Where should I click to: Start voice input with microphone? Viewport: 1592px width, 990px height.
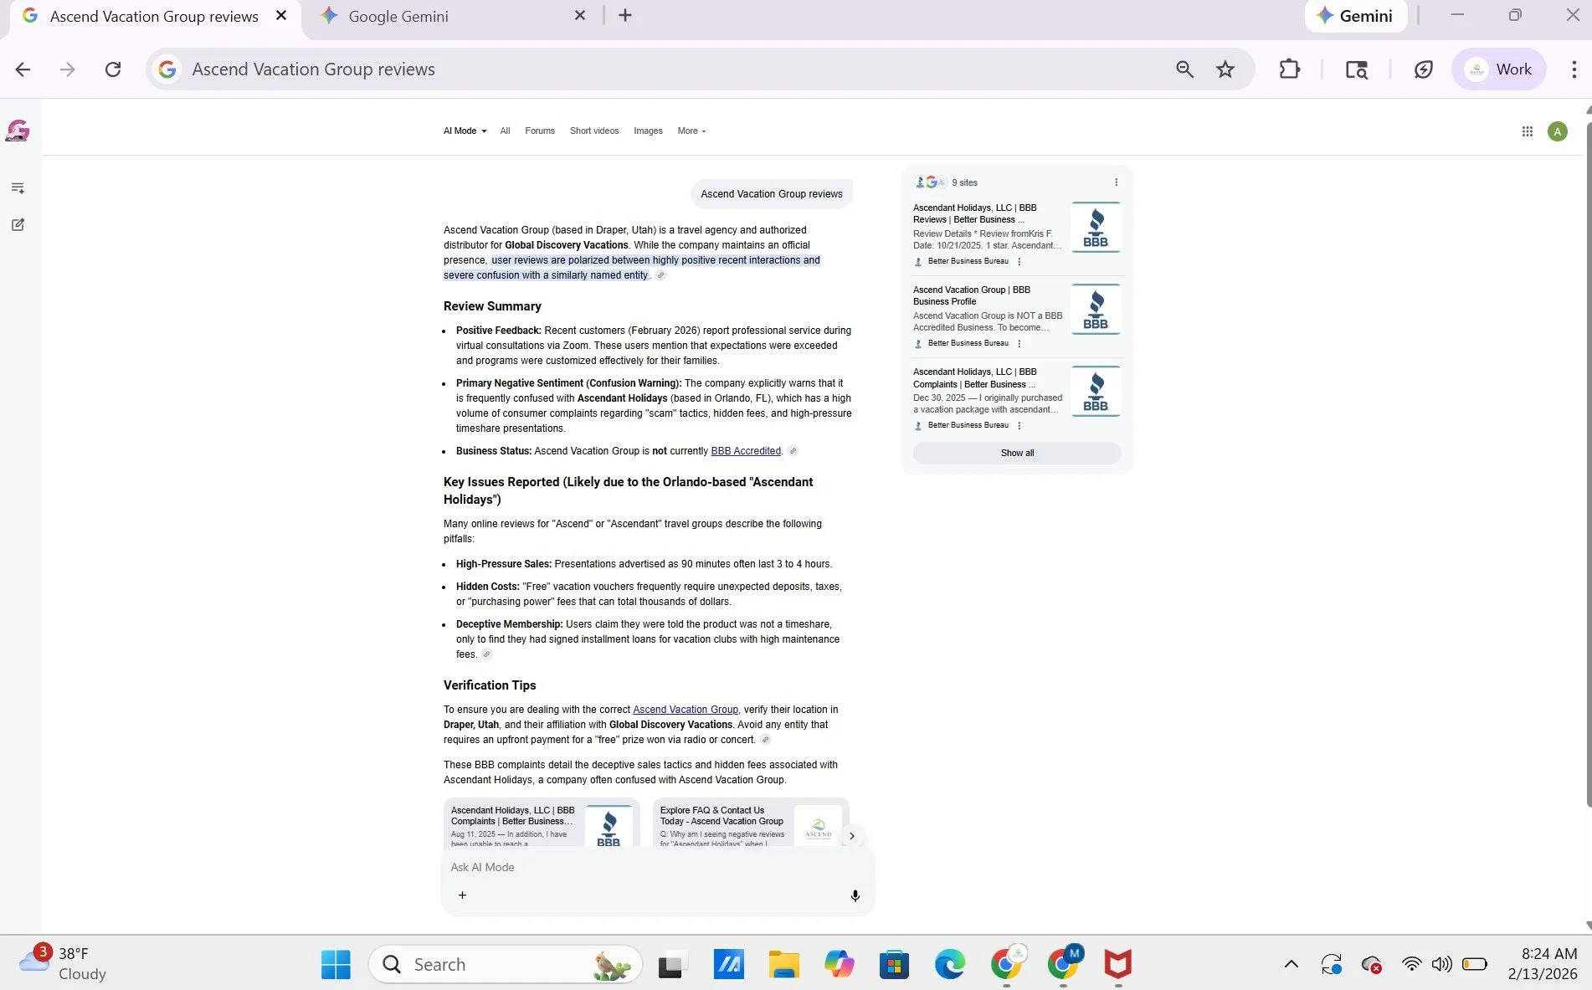tap(855, 895)
